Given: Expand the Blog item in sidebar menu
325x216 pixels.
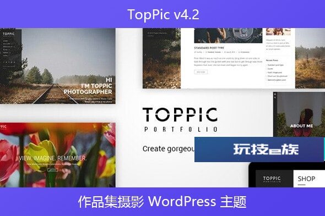Looking at the screenshot, I should coord(6,49).
